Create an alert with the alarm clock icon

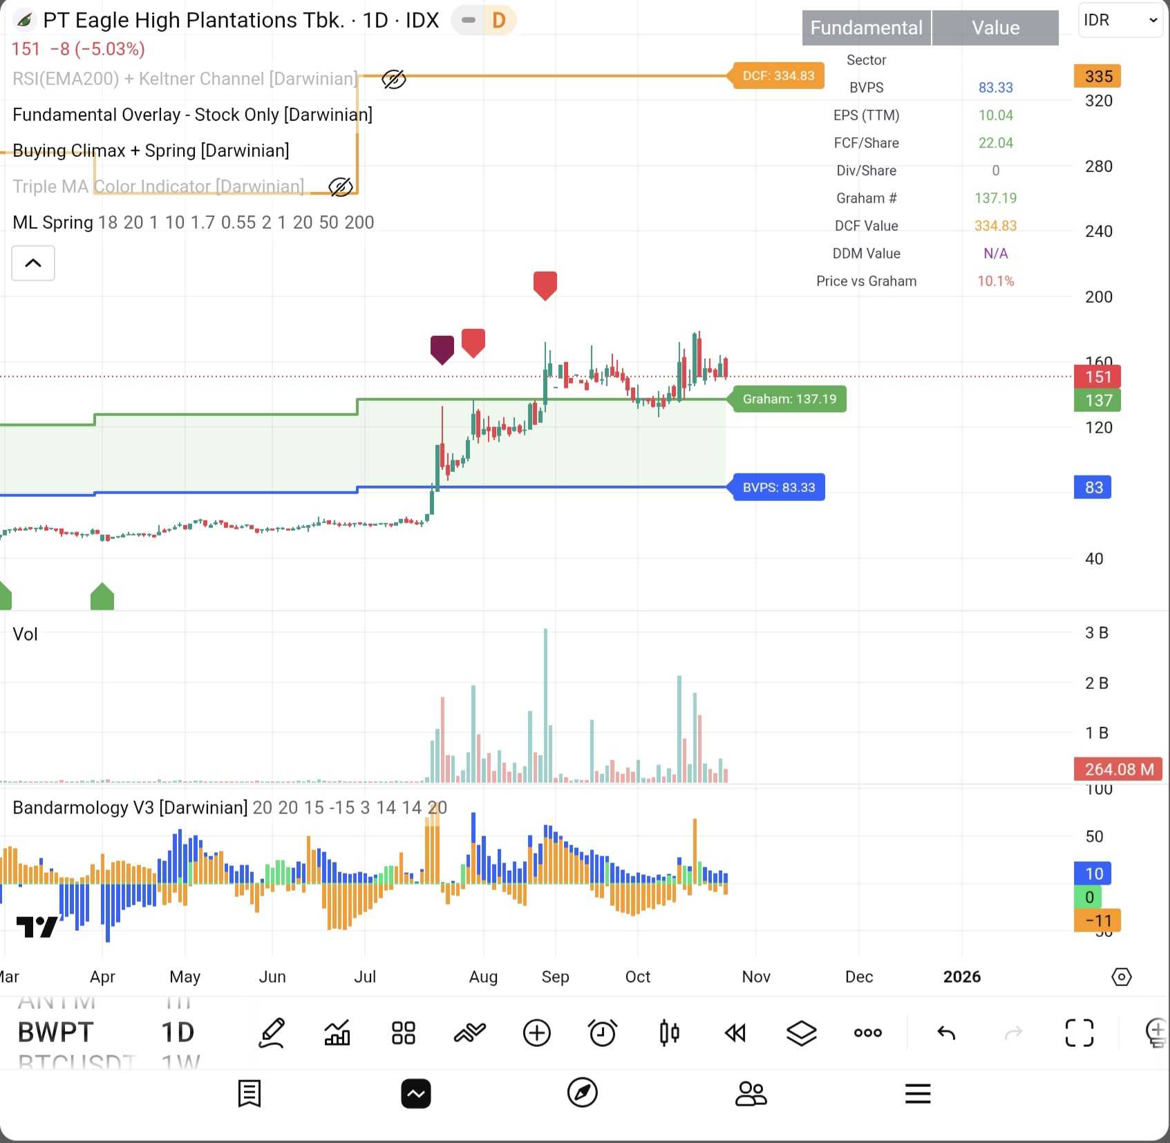pyautogui.click(x=603, y=1033)
